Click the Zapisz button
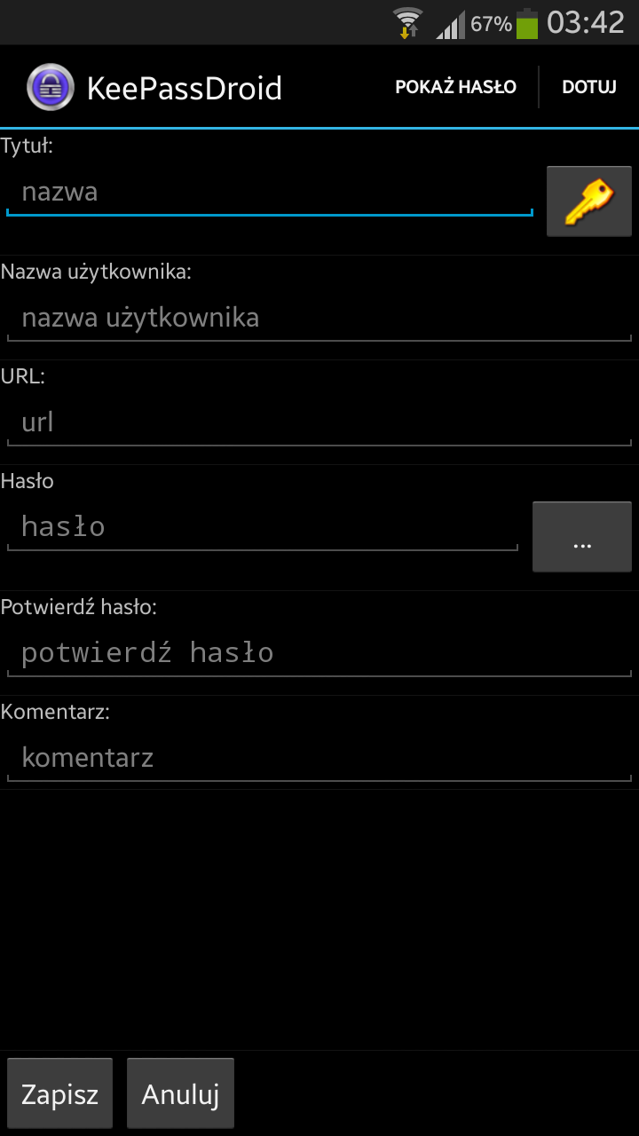This screenshot has height=1136, width=639. (x=60, y=1093)
